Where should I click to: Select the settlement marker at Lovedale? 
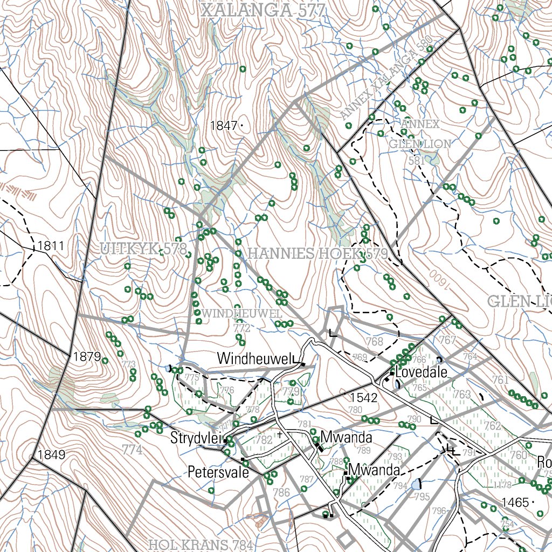[x=391, y=372]
